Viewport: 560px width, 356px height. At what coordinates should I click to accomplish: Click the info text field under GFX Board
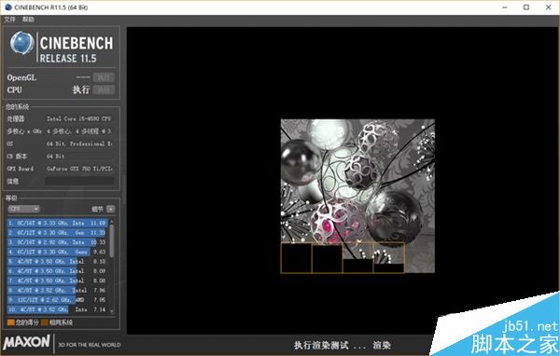pyautogui.click(x=79, y=181)
